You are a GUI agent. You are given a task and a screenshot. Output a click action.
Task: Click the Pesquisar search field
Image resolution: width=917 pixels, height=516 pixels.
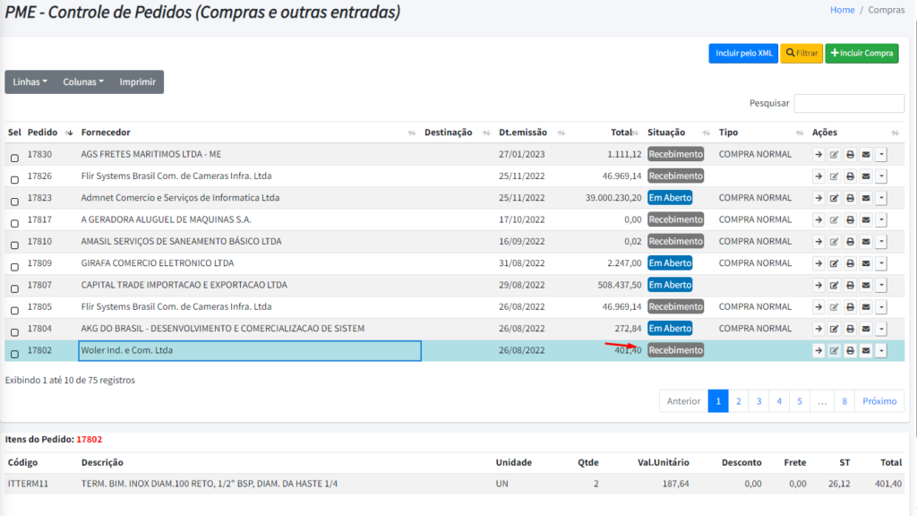tap(848, 103)
